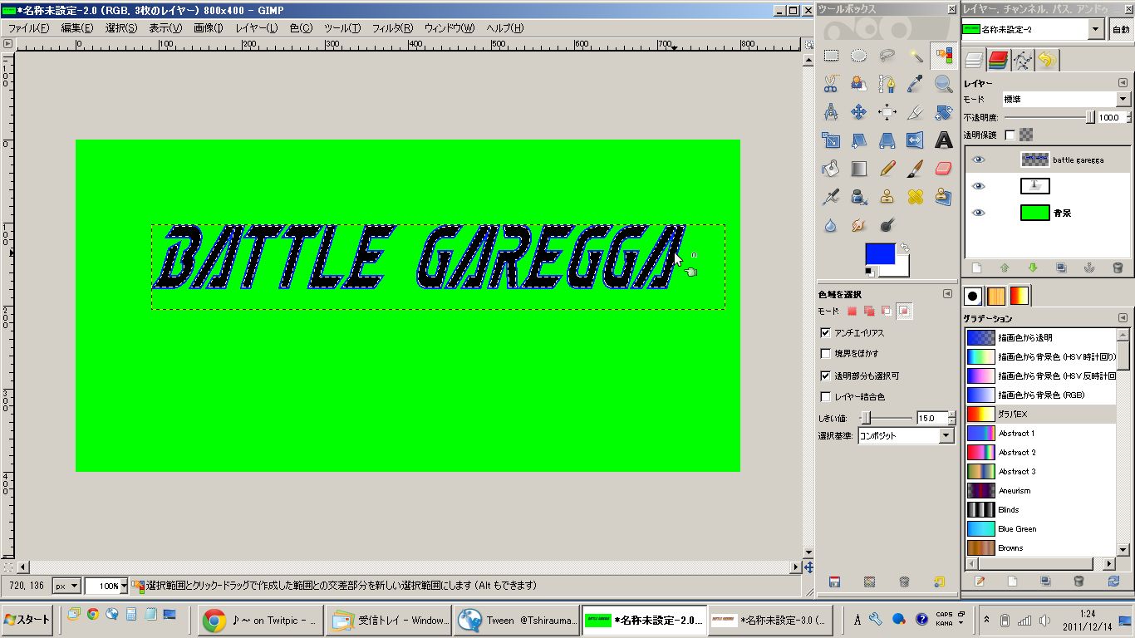Refresh the gradients list
The height and width of the screenshot is (638, 1135).
[1113, 581]
